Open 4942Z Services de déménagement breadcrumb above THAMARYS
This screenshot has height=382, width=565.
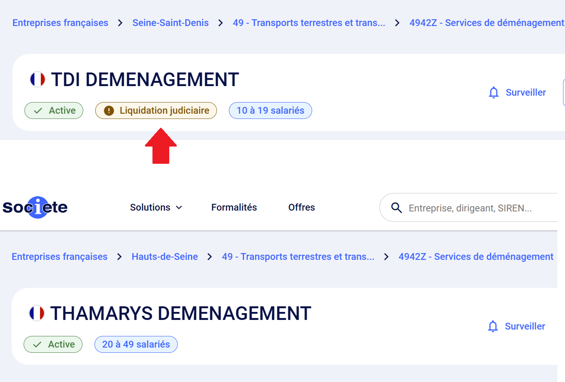tap(476, 257)
